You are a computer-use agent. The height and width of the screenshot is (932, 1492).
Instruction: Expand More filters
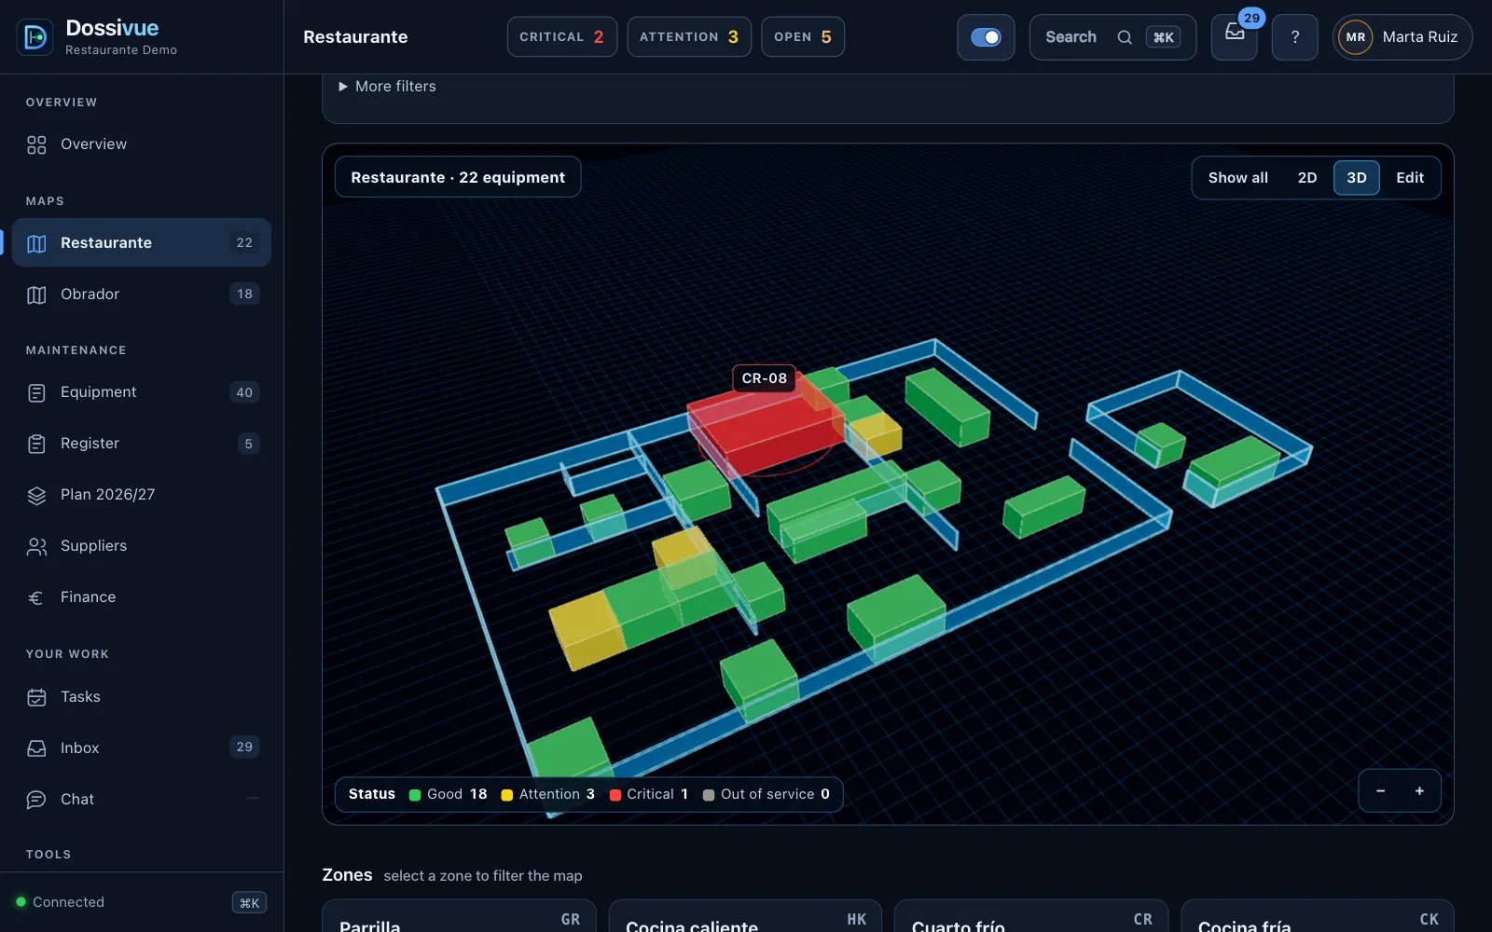388,87
